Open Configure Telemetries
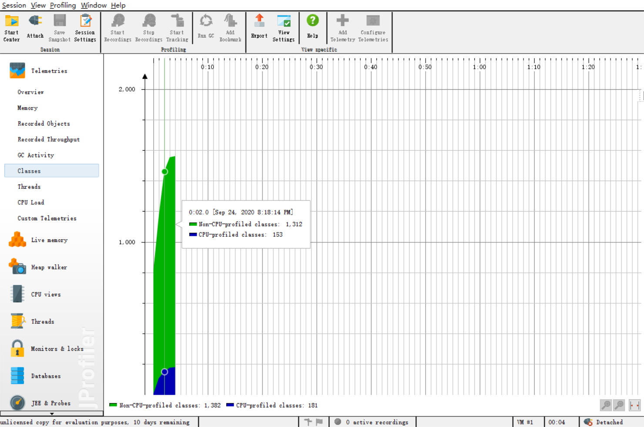The width and height of the screenshot is (644, 427). 373,27
